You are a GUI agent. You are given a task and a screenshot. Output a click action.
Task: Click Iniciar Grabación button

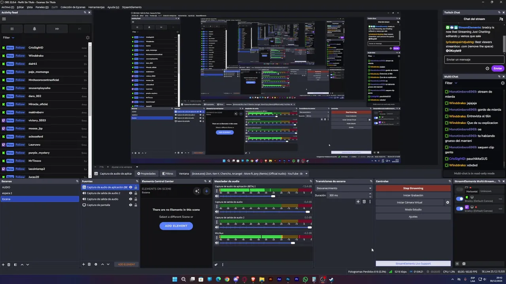(413, 195)
